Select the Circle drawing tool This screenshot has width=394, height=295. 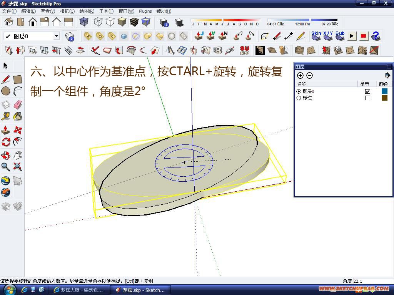click(6, 91)
